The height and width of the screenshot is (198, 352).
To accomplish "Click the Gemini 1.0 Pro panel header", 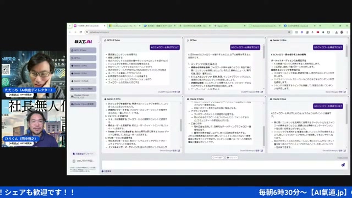I will (x=308, y=40).
